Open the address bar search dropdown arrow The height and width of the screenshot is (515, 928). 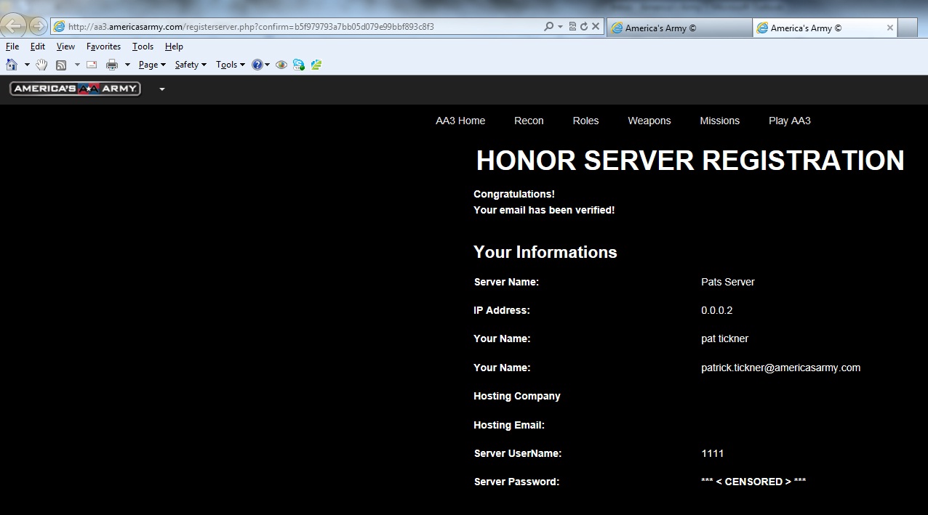click(560, 27)
